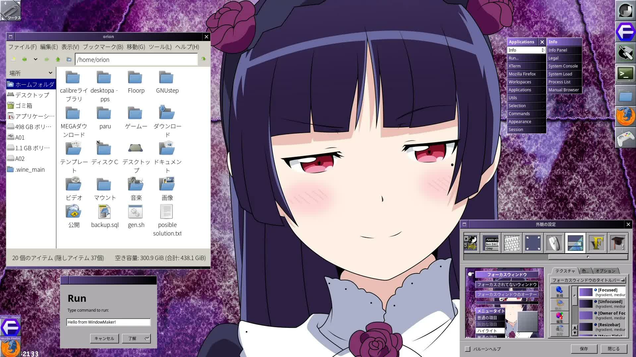This screenshot has width=636, height=357.
Task: Choose Mozilla Firefox in the Applications menu
Action: (x=526, y=74)
